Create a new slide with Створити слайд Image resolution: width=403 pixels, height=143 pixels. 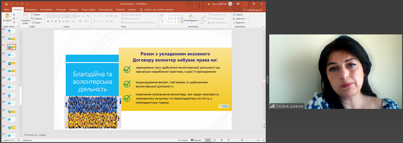(25, 18)
